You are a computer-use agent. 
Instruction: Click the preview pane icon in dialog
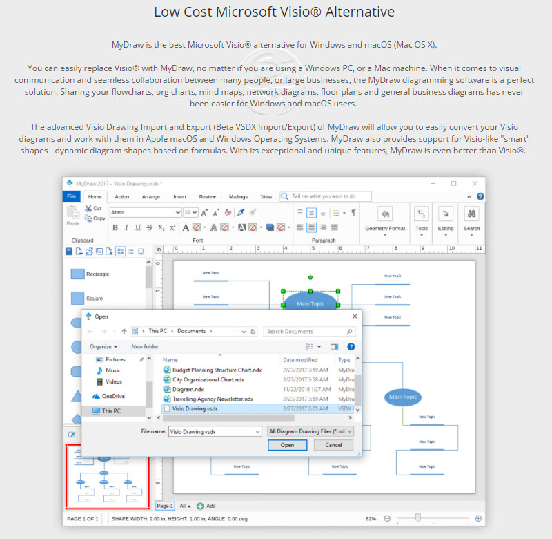click(x=335, y=347)
